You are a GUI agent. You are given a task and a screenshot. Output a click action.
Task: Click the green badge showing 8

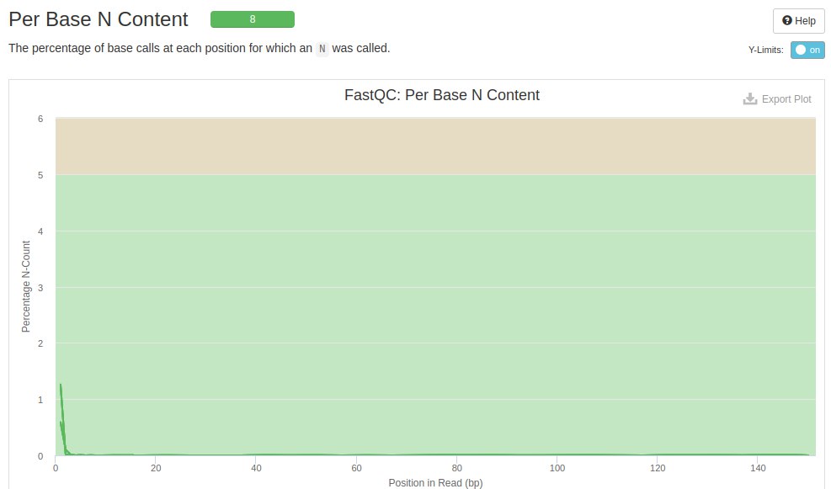pos(252,19)
